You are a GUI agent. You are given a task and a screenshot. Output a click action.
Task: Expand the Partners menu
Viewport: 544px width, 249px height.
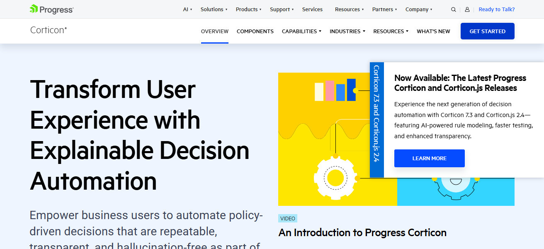384,10
